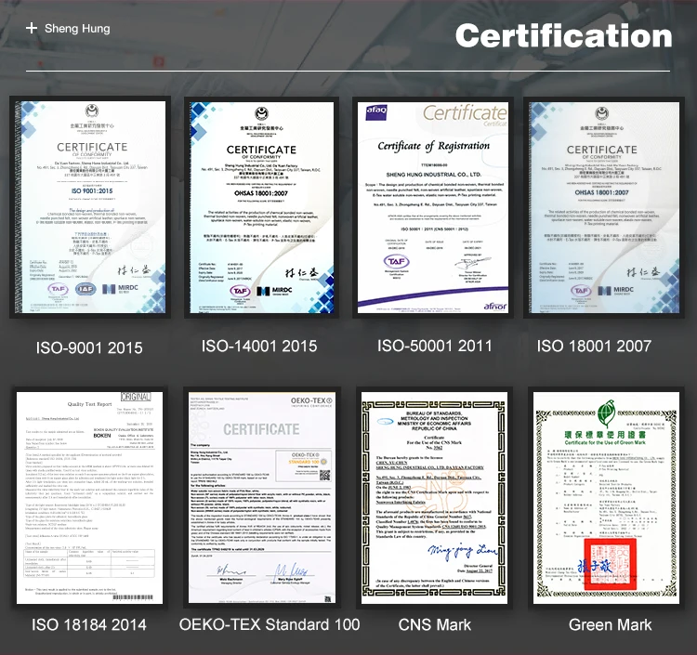Click the ORIGINAL stamp on the test report
The image size is (697, 655).
[x=136, y=397]
